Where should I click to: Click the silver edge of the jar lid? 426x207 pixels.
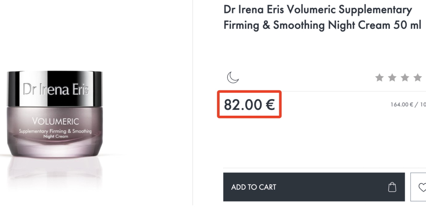14,89
